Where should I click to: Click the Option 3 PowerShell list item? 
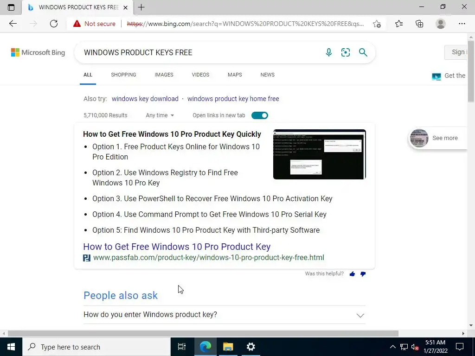coord(212,198)
